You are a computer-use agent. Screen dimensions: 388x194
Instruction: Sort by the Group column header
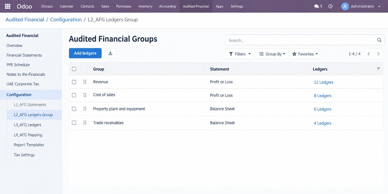tap(99, 69)
